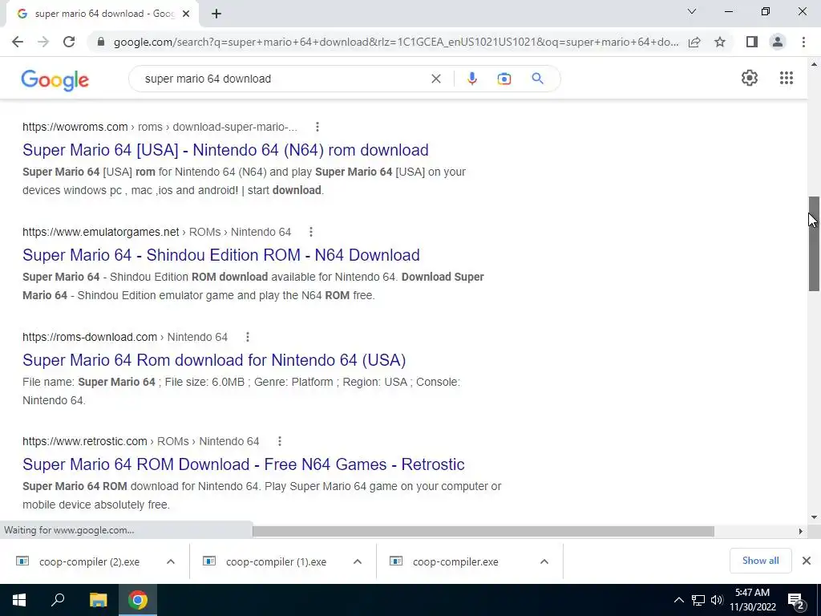Open more options for the roms-download result
The image size is (821, 616).
(248, 337)
